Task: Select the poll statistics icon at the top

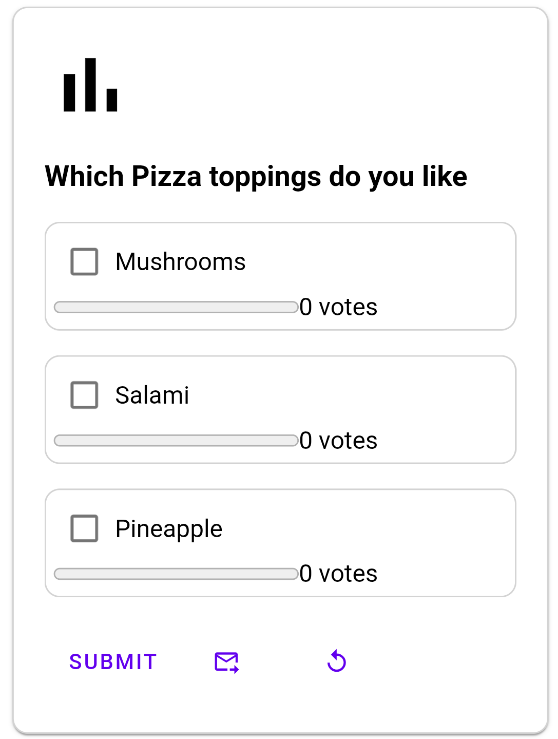Action: coord(90,86)
